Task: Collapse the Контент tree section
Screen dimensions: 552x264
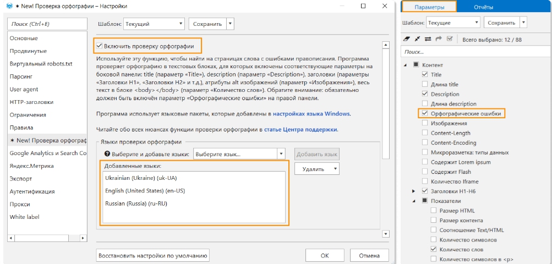Action: [406, 65]
